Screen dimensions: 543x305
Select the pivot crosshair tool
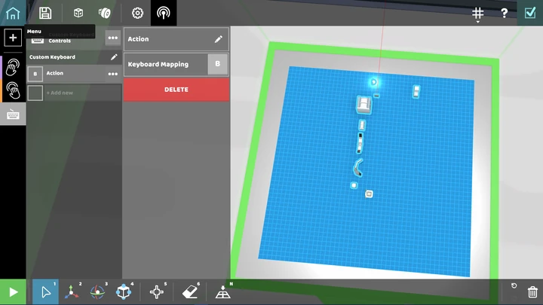(157, 292)
